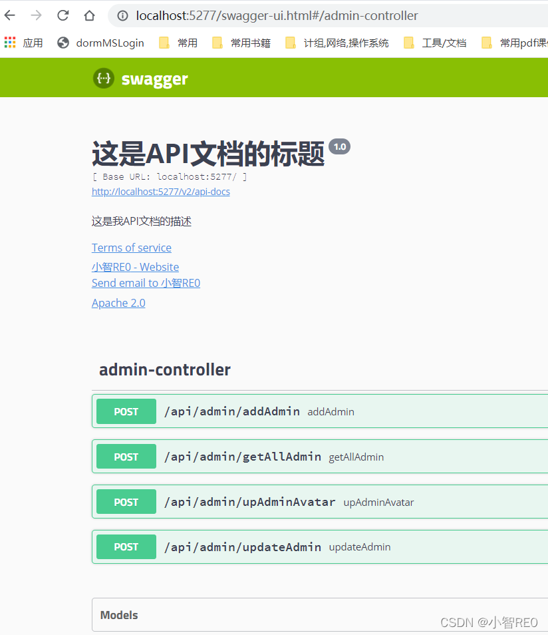
Task: Click the addAdmin summary text
Action: (331, 412)
